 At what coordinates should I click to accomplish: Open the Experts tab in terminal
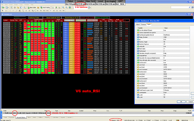pos(63,117)
